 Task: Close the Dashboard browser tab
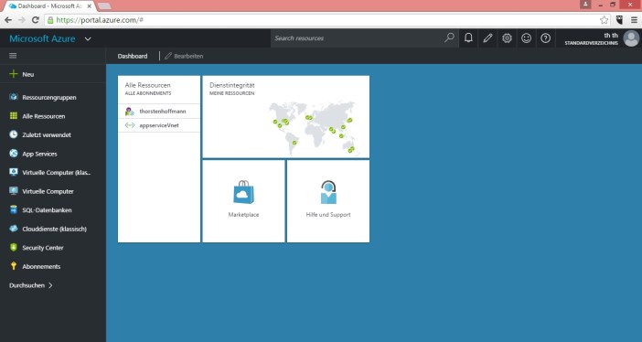click(x=90, y=6)
